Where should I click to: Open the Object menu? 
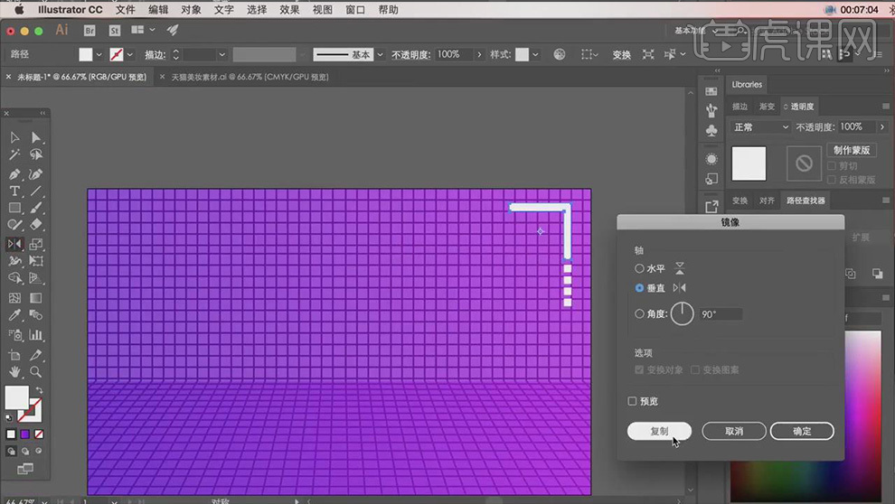[x=192, y=10]
